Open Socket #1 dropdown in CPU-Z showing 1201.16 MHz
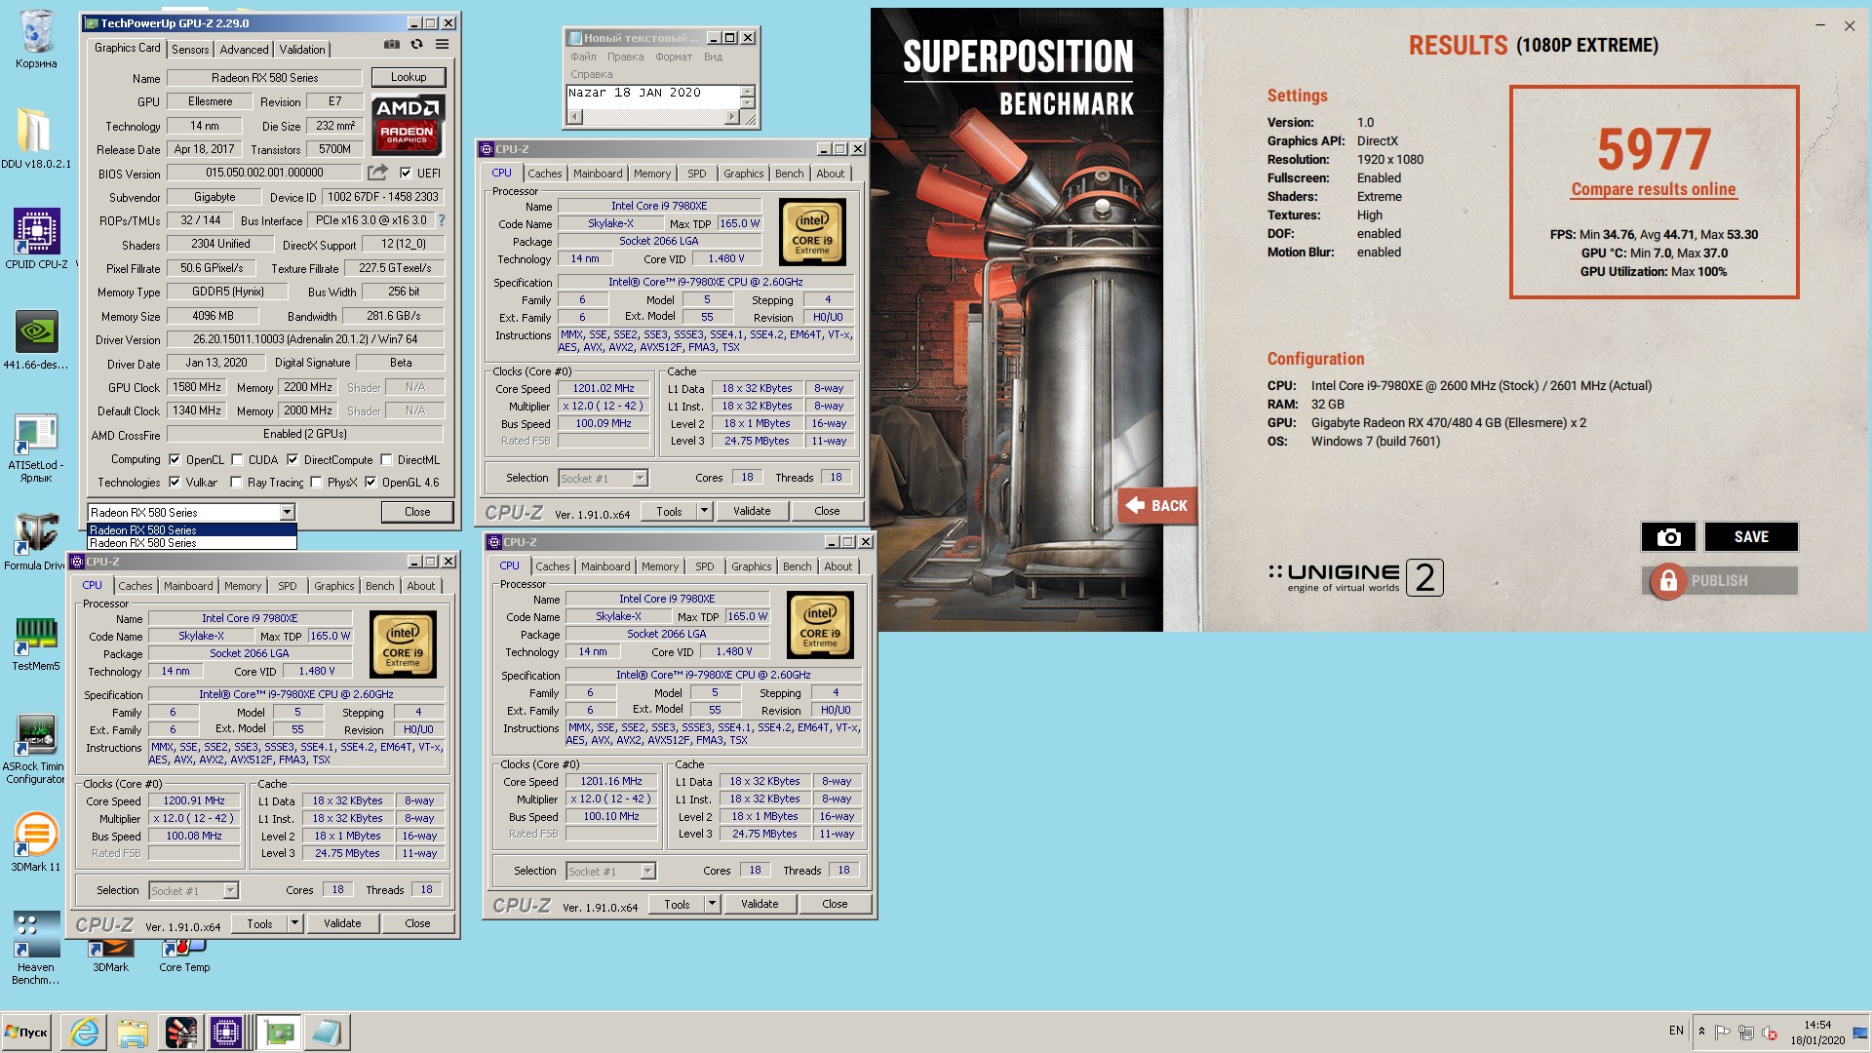 (647, 871)
